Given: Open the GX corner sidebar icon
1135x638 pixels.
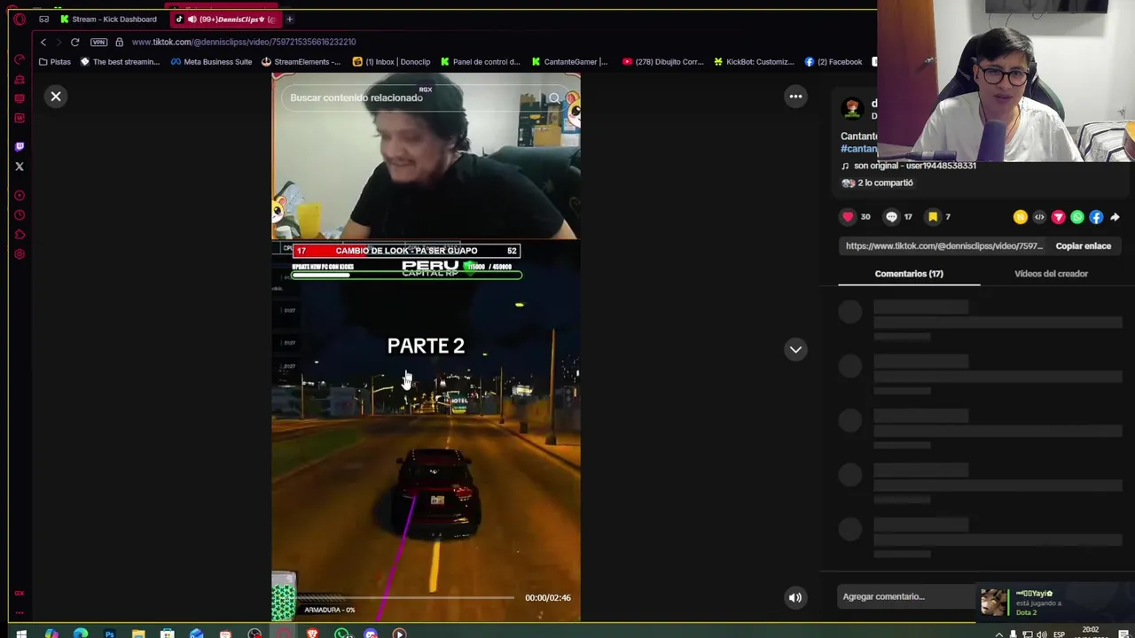Looking at the screenshot, I should [20, 594].
